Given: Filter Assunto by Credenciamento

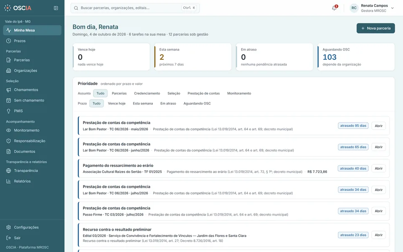Looking at the screenshot, I should [x=147, y=93].
